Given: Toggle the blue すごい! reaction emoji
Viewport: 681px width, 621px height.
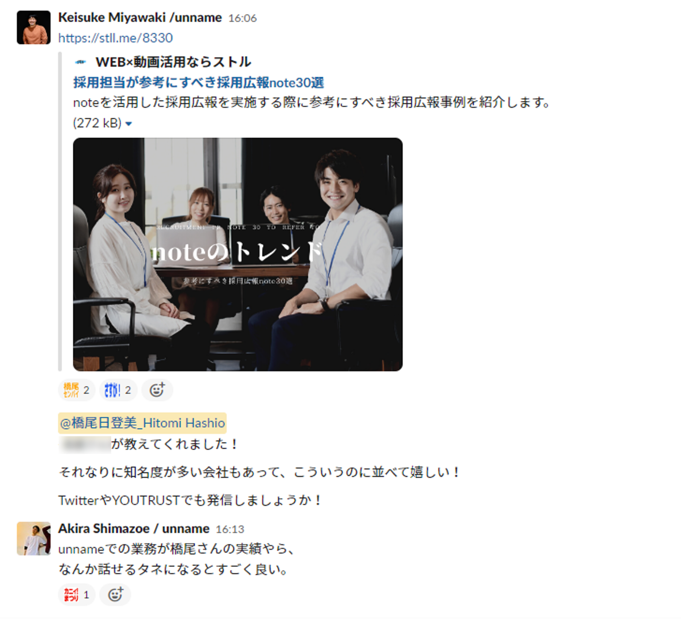Looking at the screenshot, I should pos(118,390).
